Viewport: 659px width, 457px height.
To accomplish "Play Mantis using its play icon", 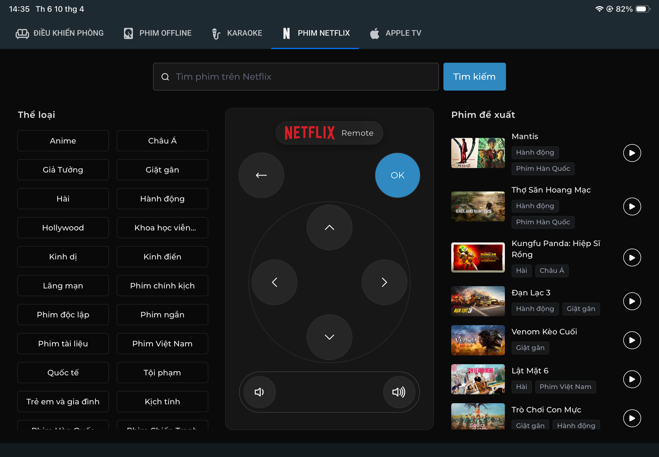I will (632, 153).
